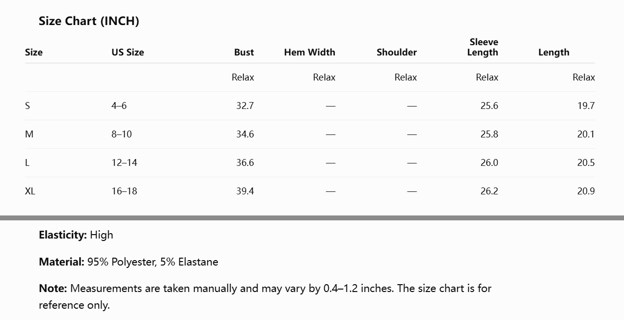Click the bust value 39.4
Image resolution: width=624 pixels, height=320 pixels.
pyautogui.click(x=245, y=191)
